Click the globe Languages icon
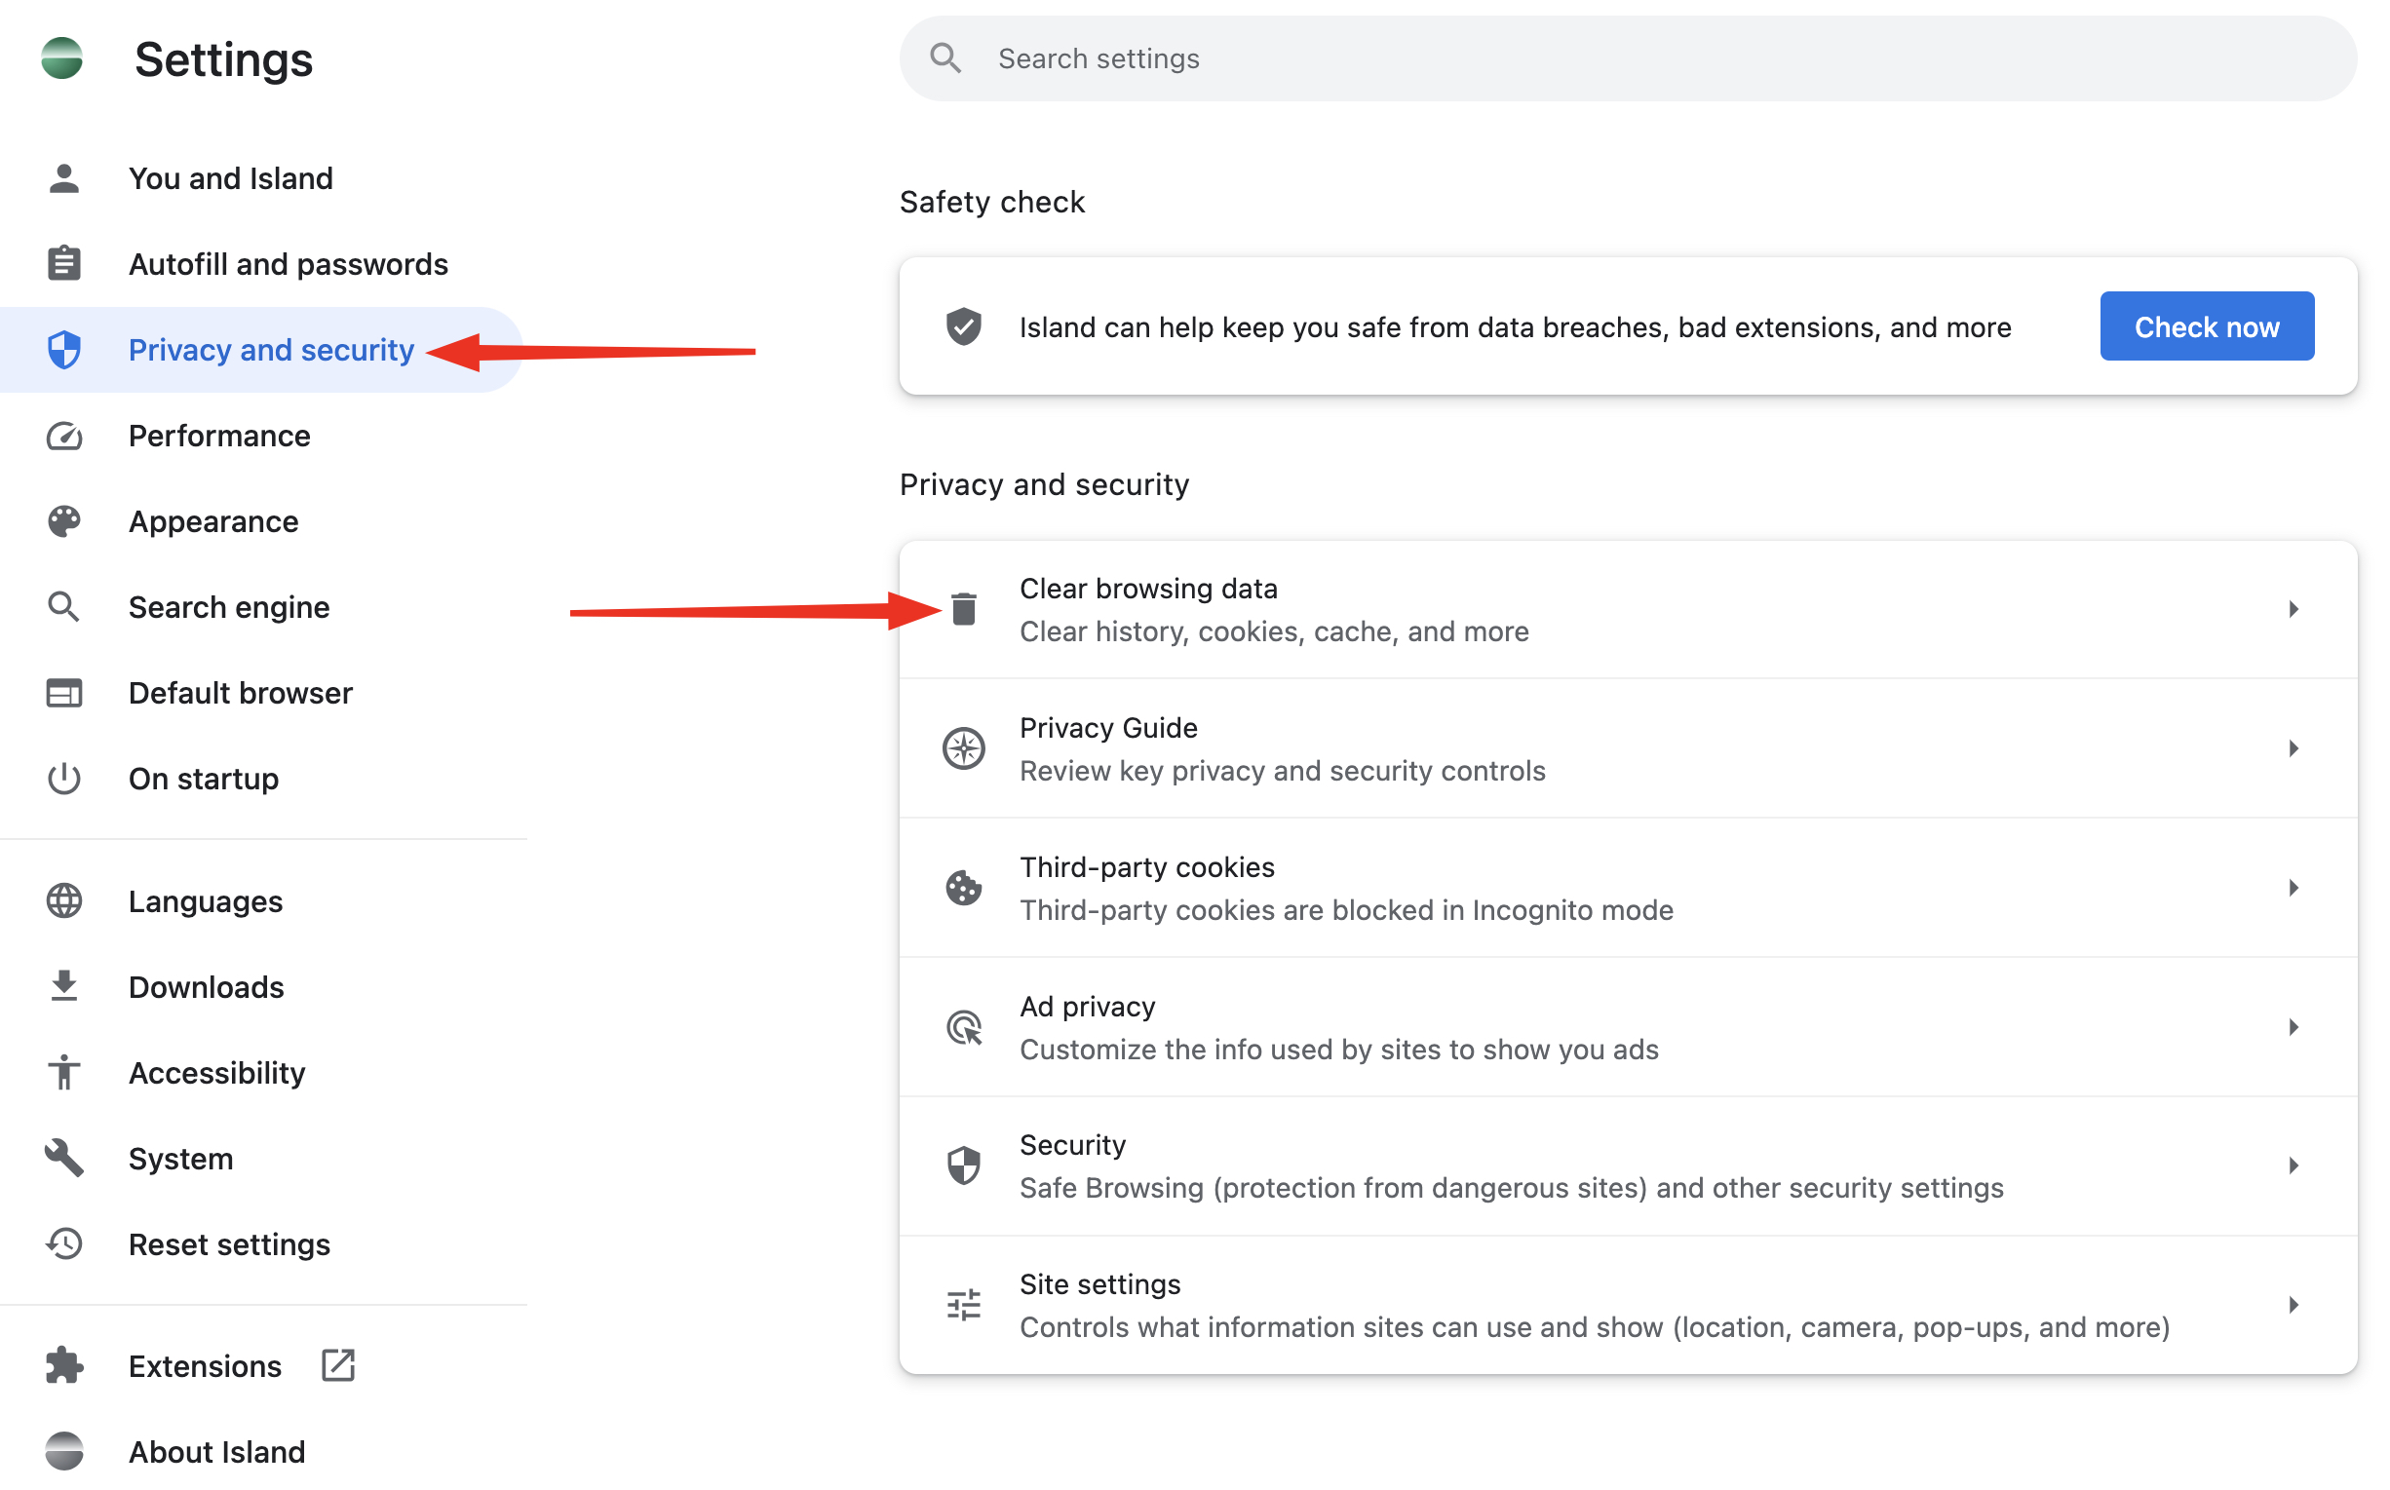Image resolution: width=2390 pixels, height=1490 pixels. tap(64, 901)
